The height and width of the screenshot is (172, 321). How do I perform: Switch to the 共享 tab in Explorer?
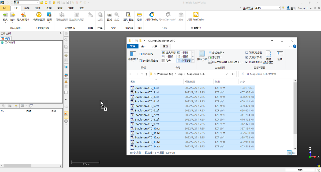(x=155, y=46)
